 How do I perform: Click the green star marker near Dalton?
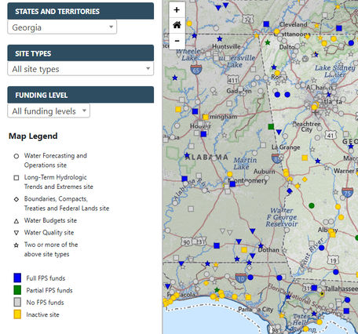[268, 42]
